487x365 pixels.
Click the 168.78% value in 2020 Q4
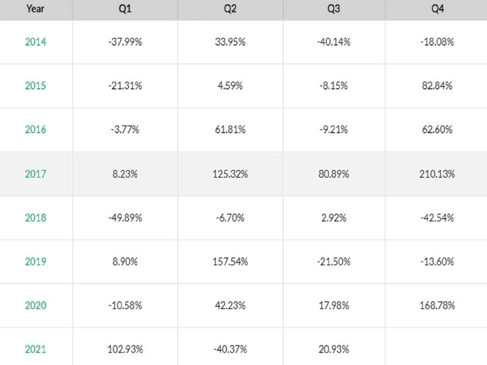[x=436, y=305]
